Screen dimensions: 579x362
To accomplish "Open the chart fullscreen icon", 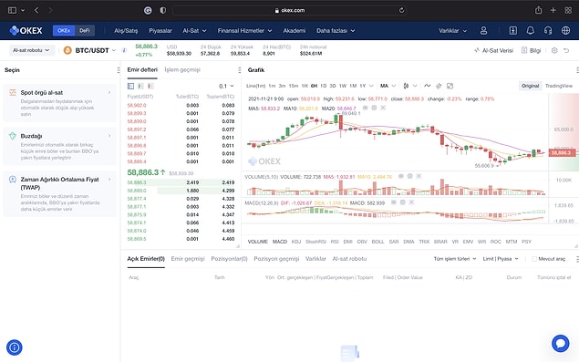I will click(450, 86).
